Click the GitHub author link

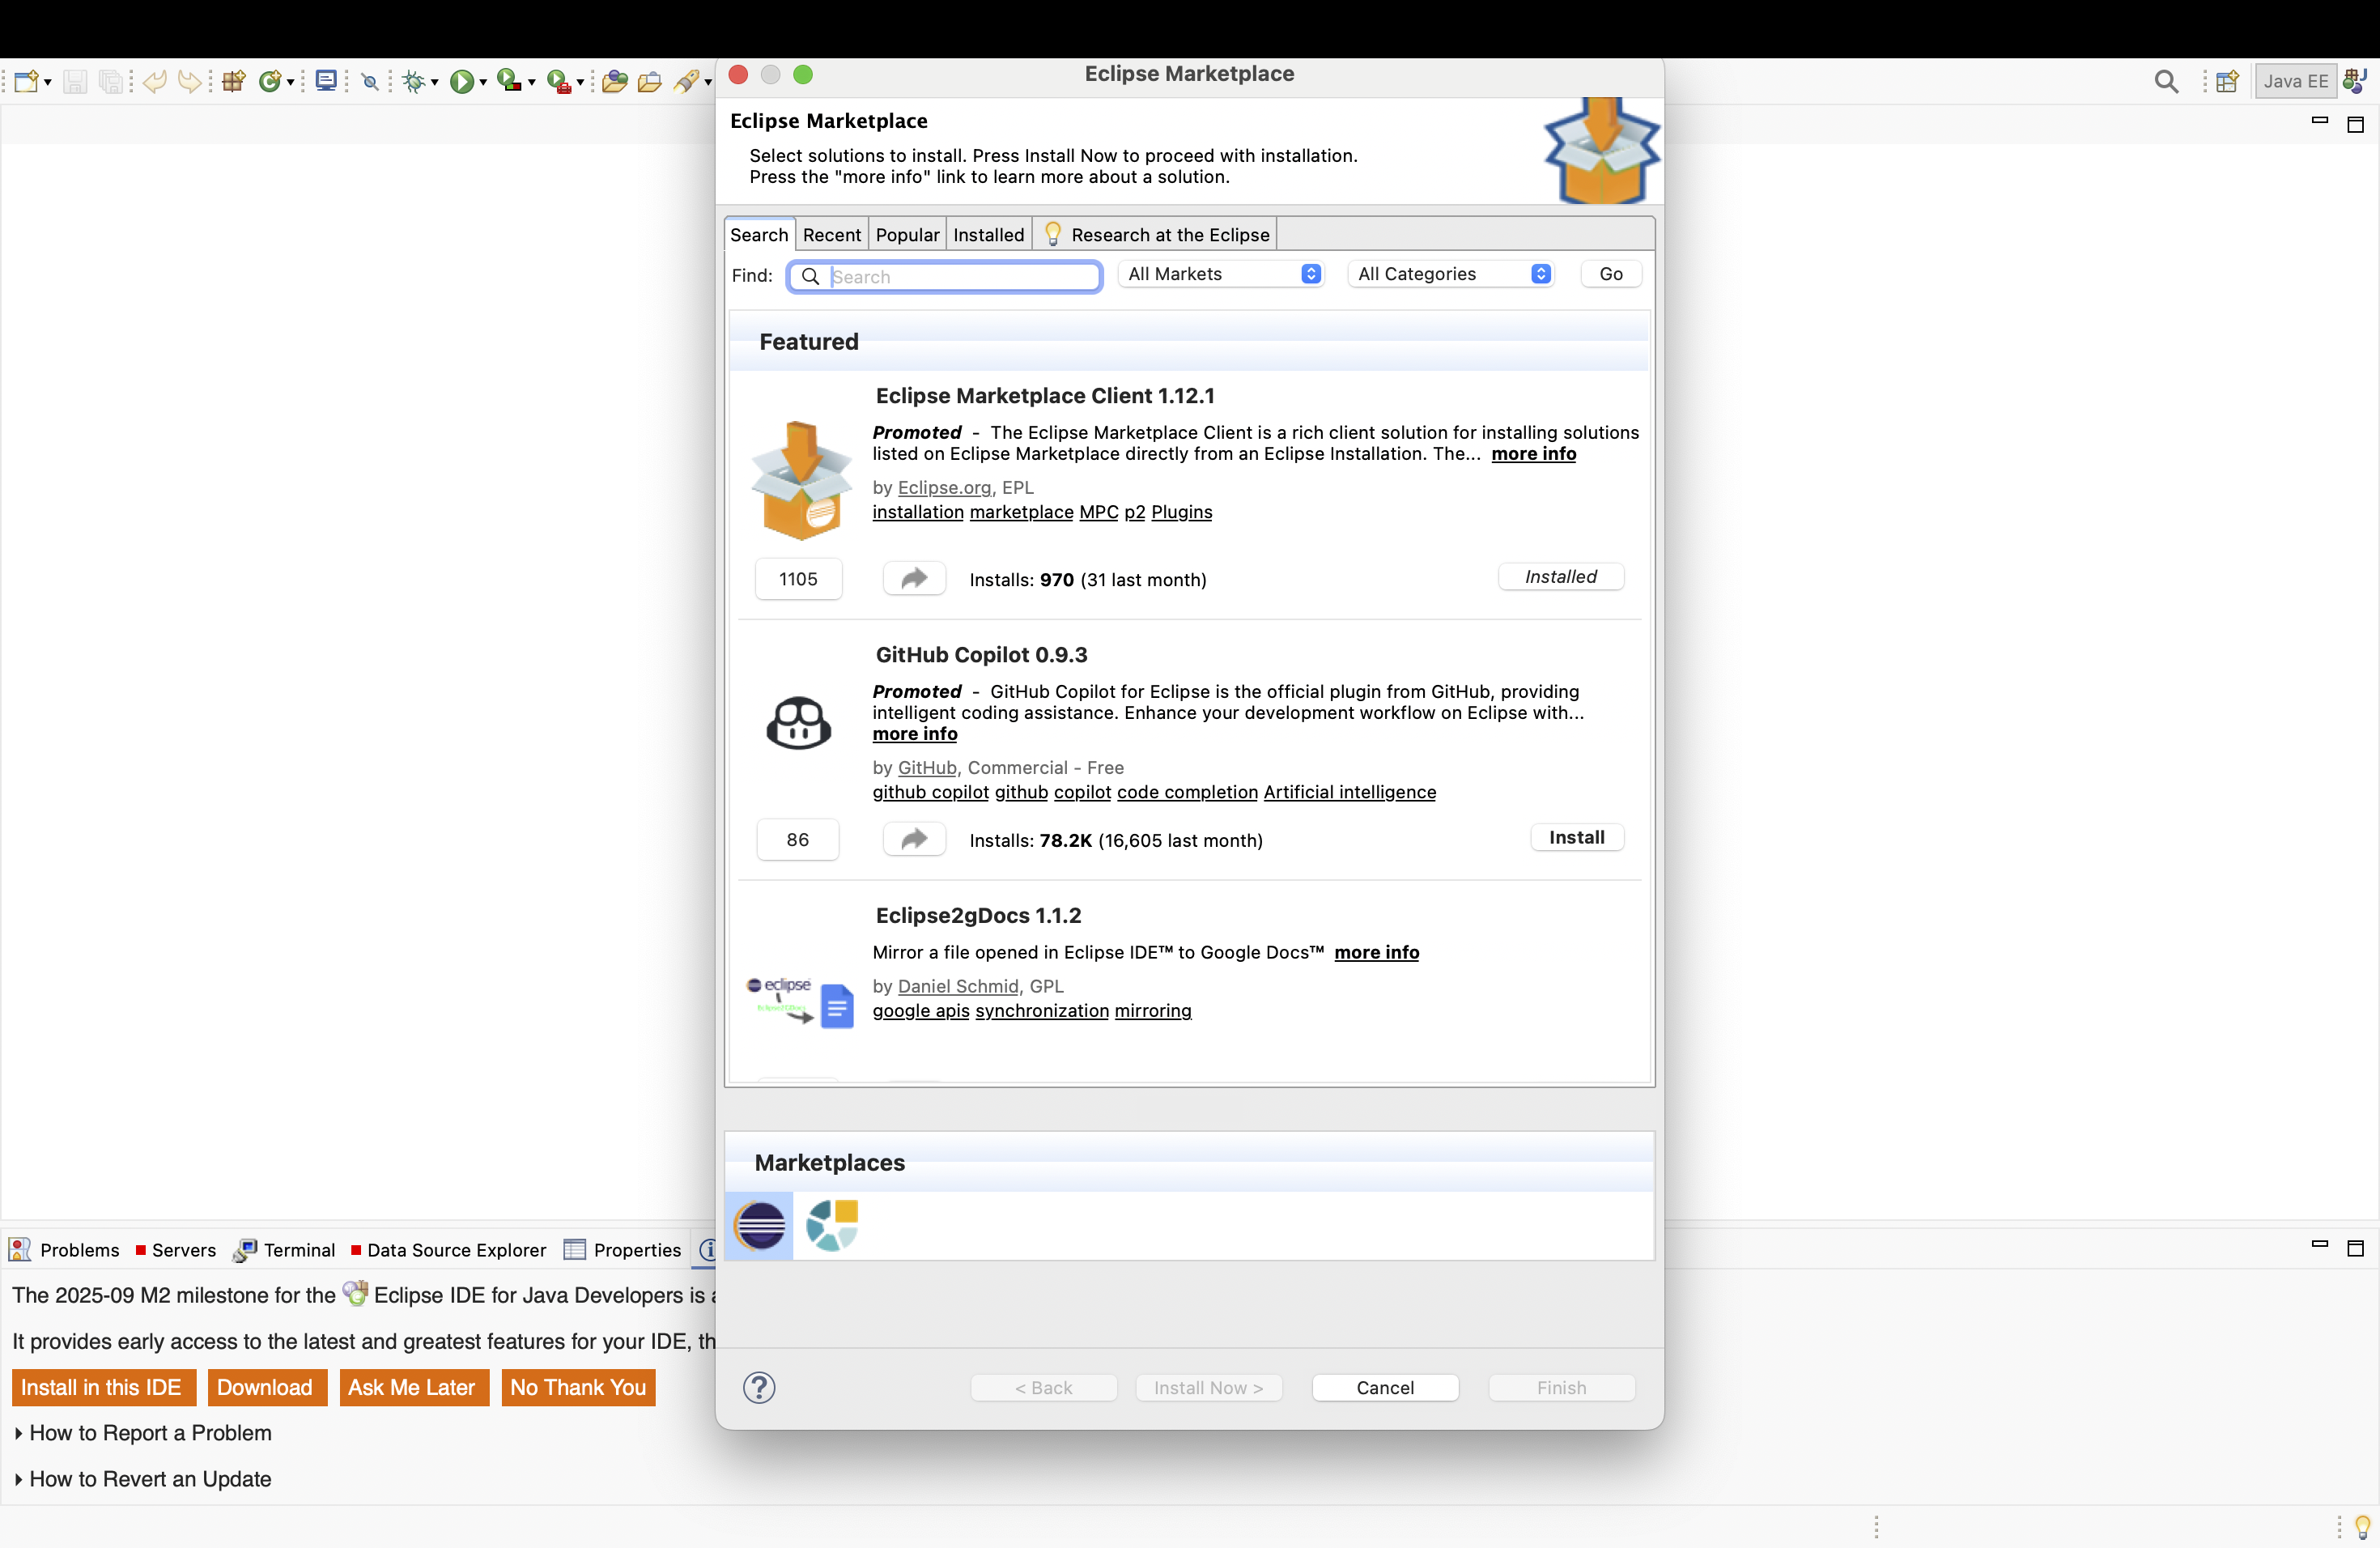[926, 768]
